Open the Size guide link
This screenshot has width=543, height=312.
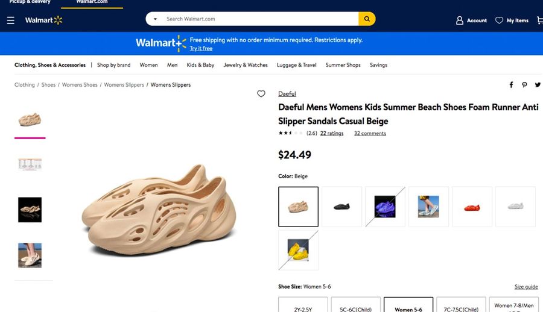click(x=526, y=287)
